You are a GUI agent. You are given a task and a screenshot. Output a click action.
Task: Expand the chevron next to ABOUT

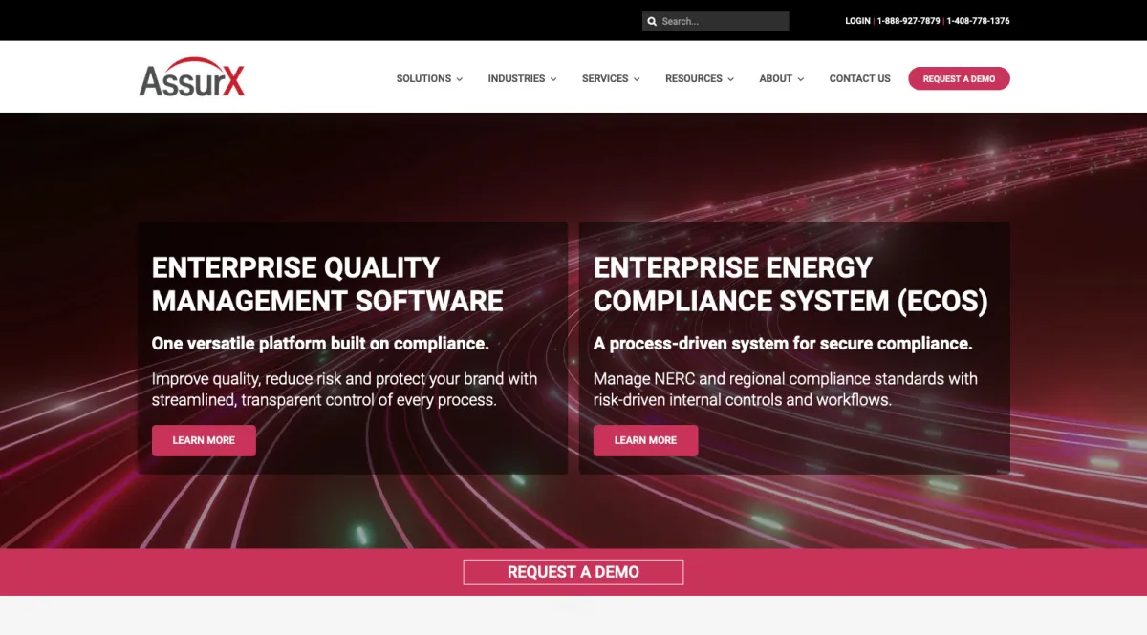click(x=801, y=79)
